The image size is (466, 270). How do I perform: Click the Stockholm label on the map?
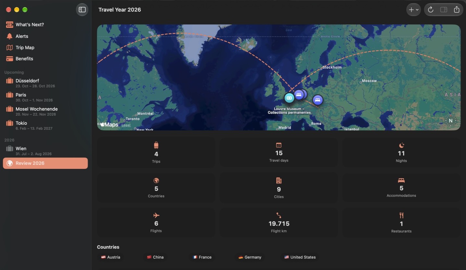pos(332,67)
